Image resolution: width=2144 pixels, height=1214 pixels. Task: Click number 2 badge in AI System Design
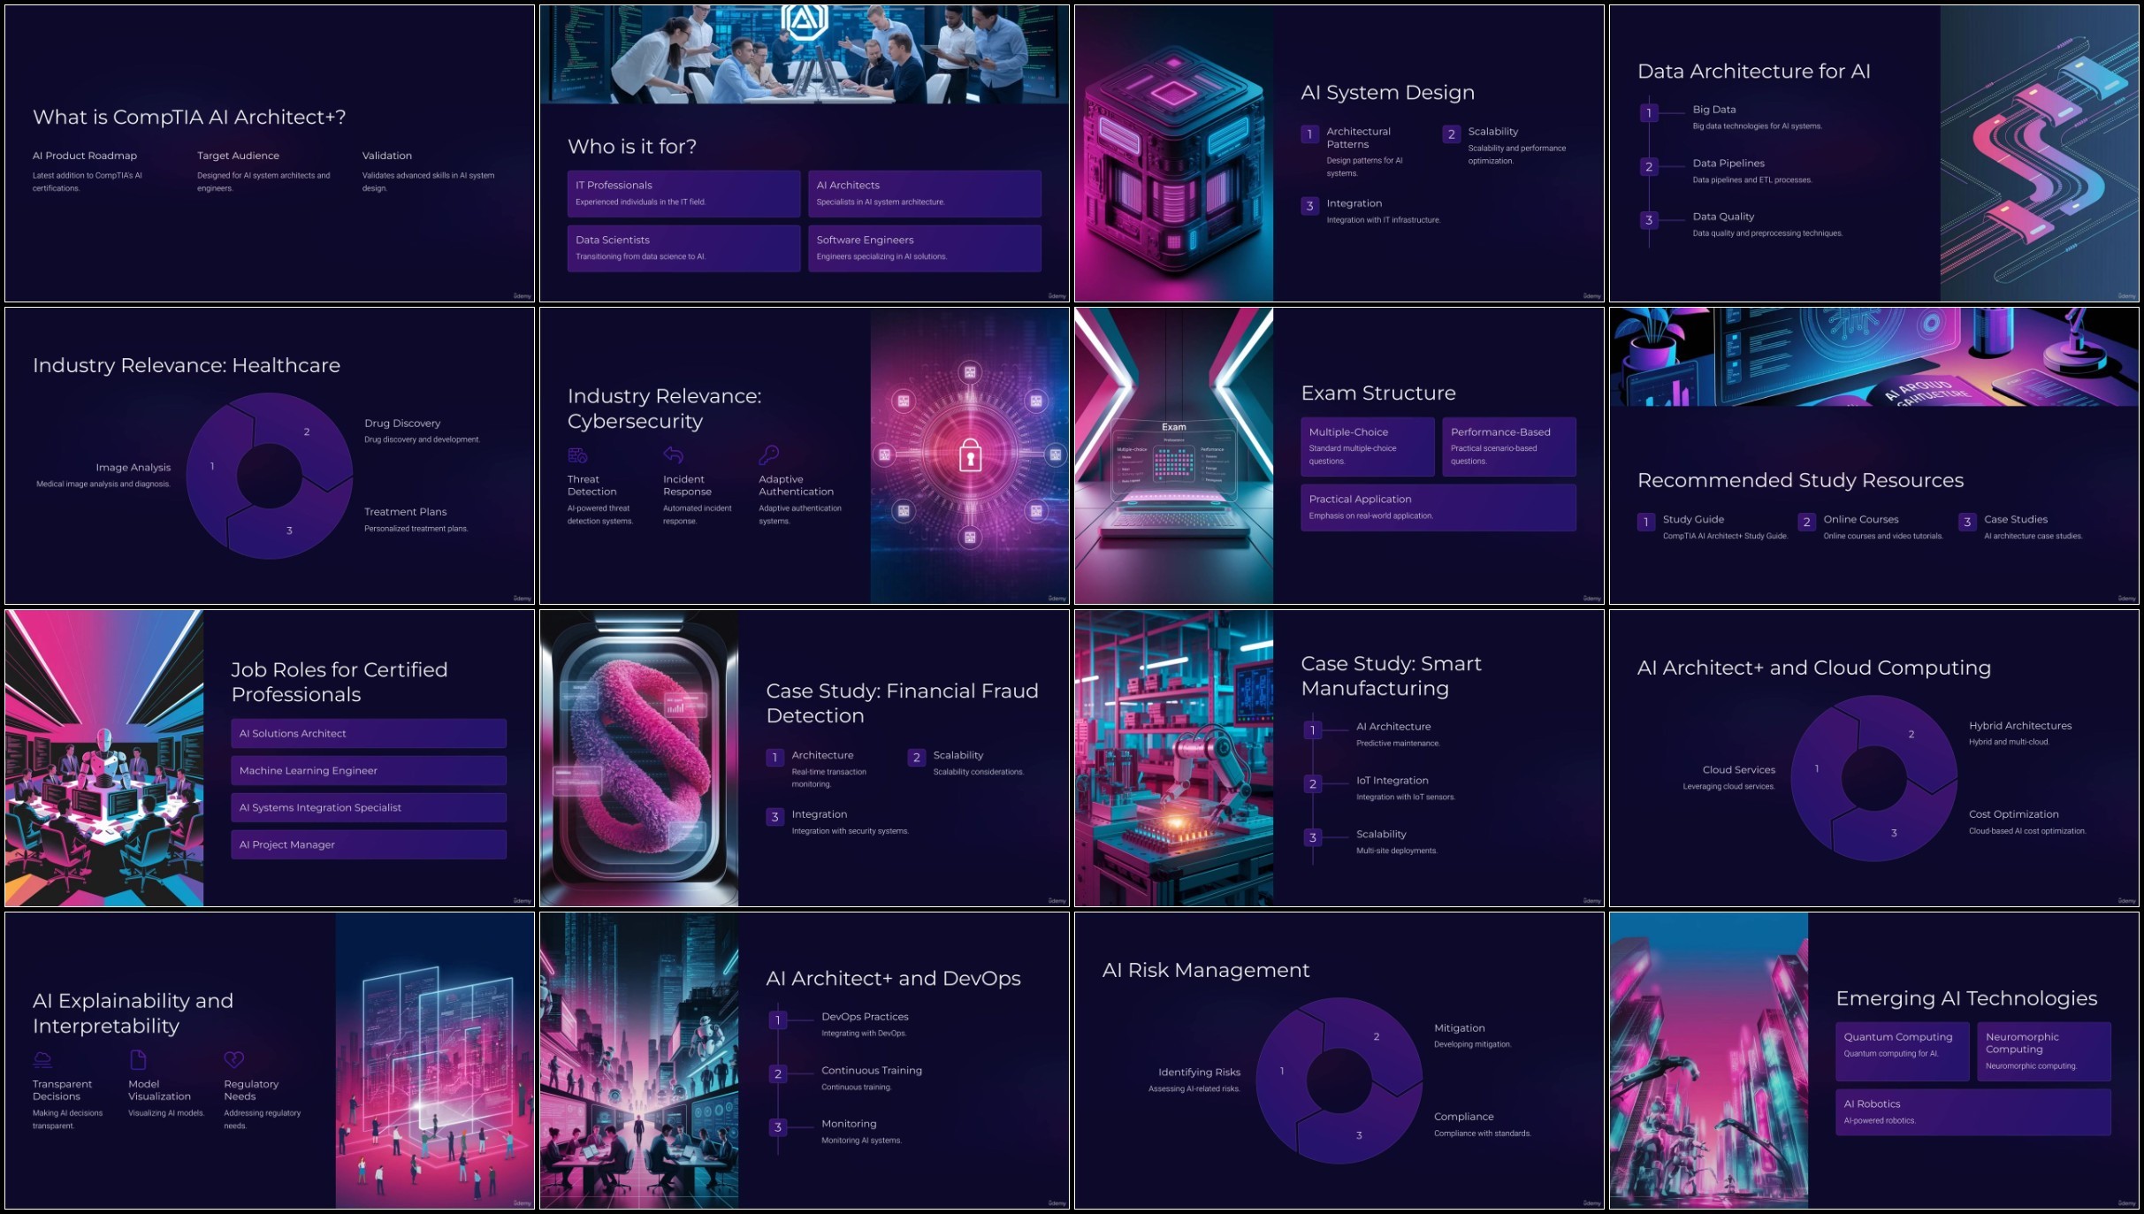[1451, 134]
